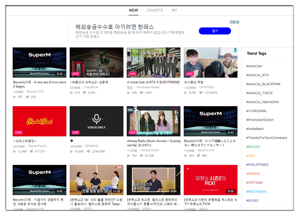299x216 pixels.
Task: Open the red Rocket Punch video thumbnail
Action: pos(39,121)
